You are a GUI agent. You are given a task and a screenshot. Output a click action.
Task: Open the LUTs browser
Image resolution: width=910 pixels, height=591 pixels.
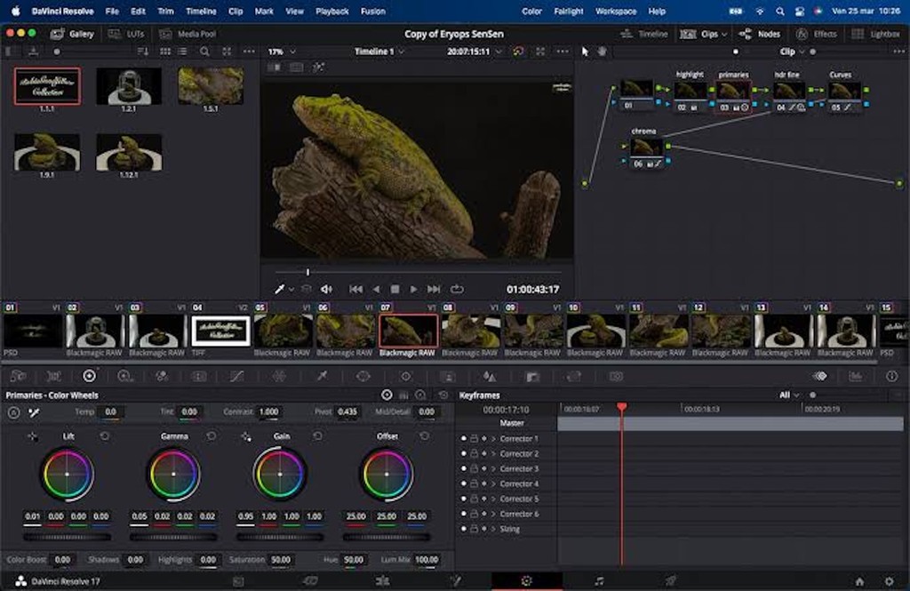133,34
